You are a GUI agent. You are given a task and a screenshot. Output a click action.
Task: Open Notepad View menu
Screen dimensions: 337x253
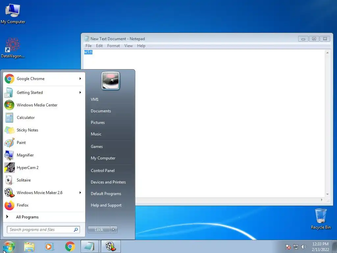click(128, 45)
